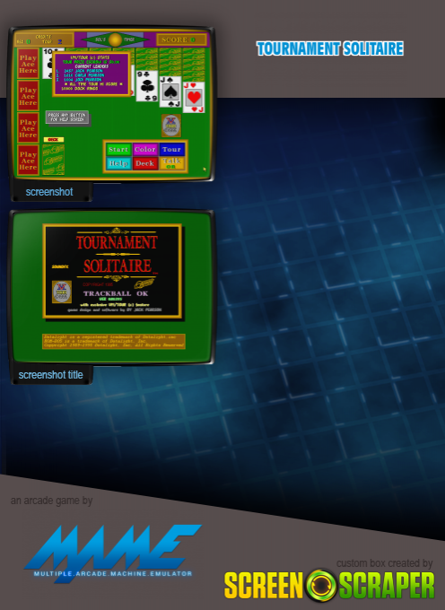This screenshot has height=610, width=445.
Task: Click the purple tournament leaders panel
Action: click(92, 74)
